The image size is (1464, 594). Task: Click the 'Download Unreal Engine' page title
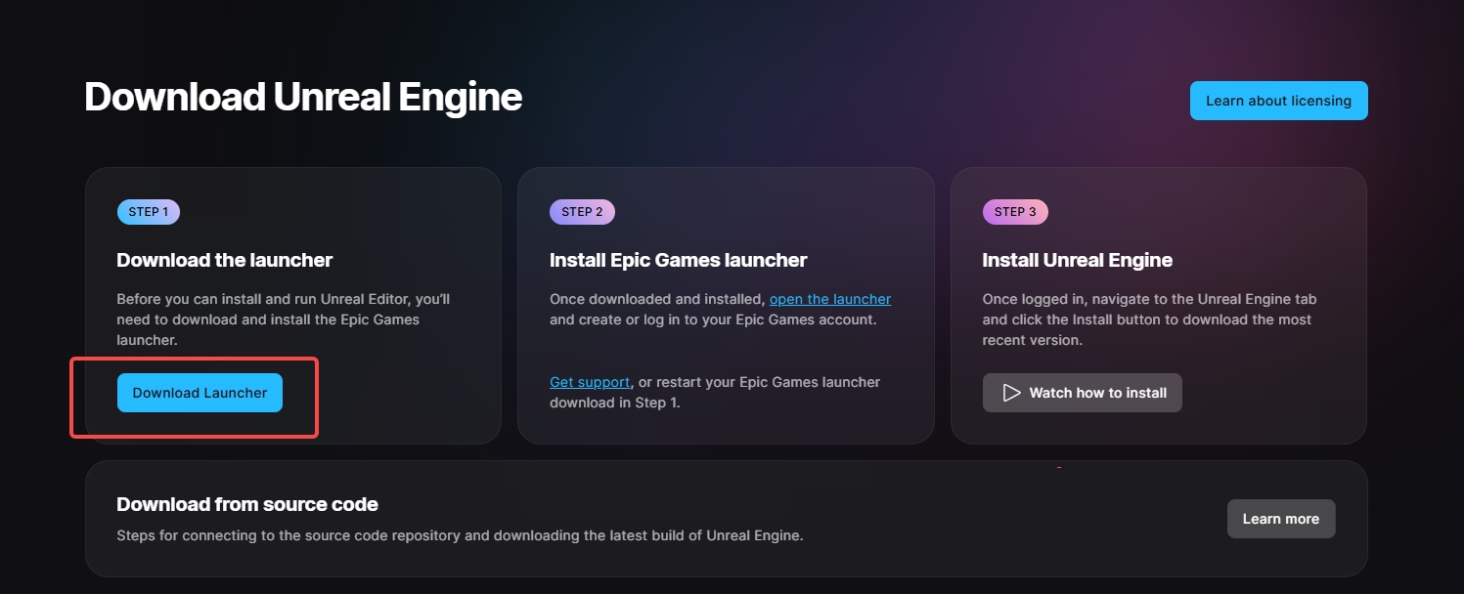[x=303, y=98]
